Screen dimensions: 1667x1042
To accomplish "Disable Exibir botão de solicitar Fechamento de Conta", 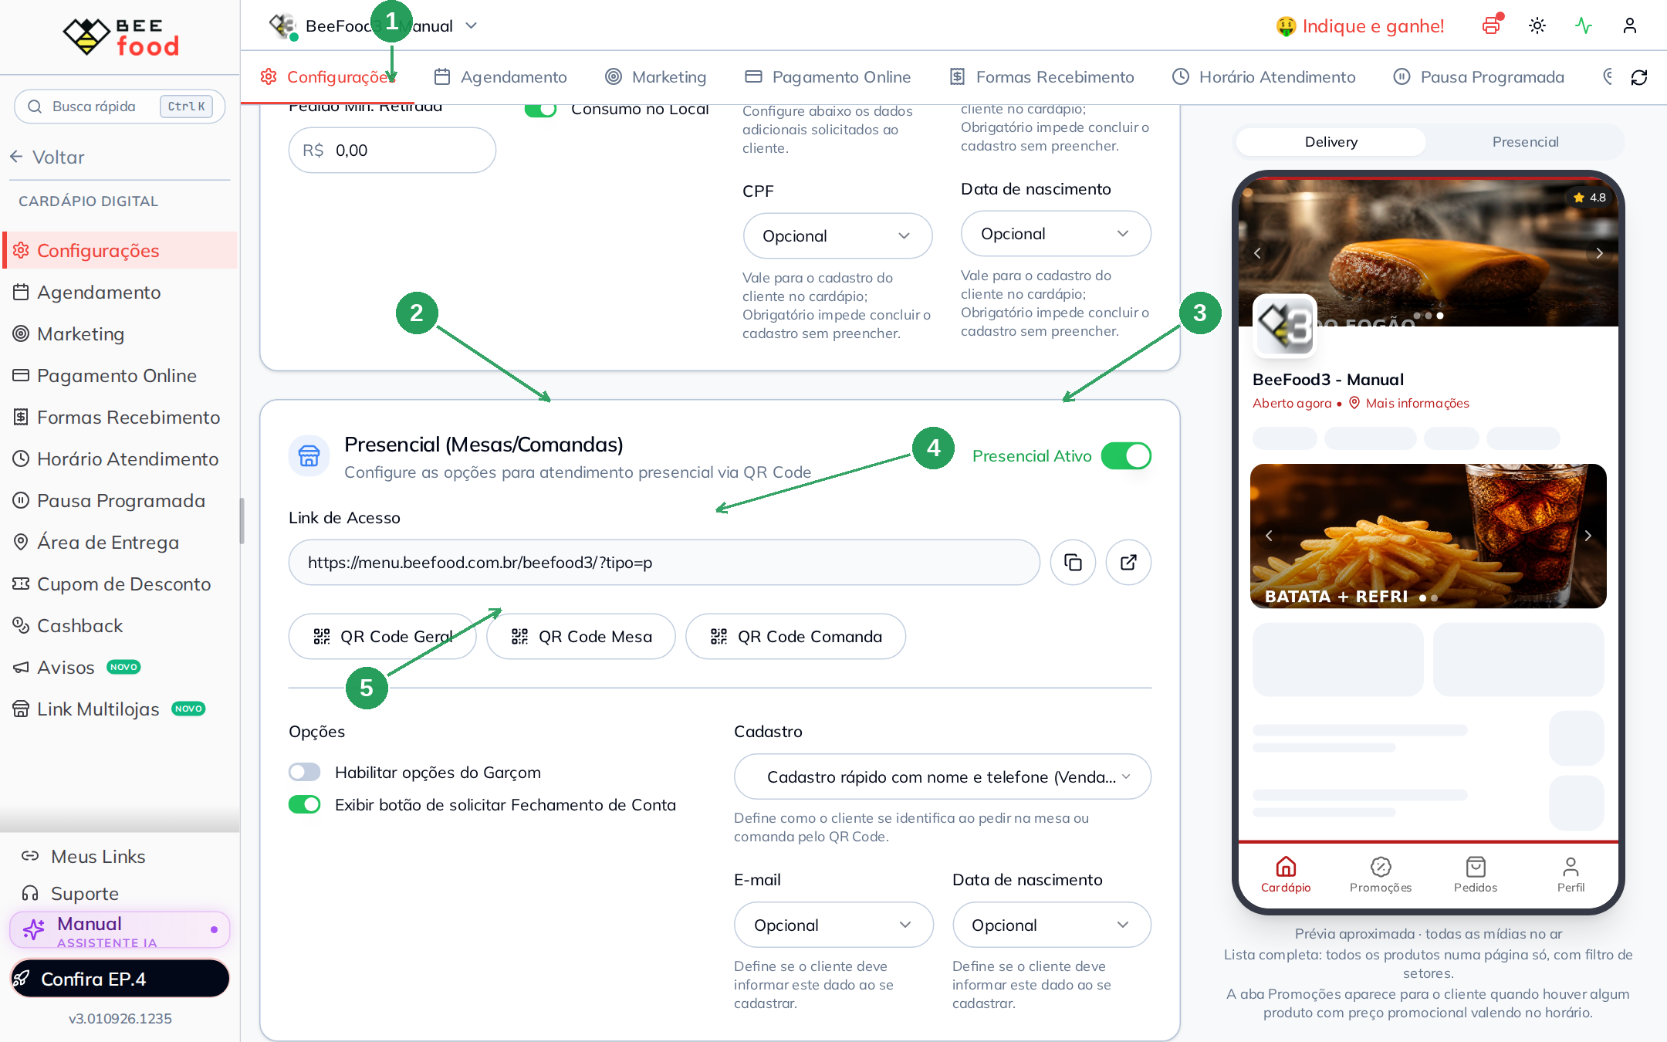I will tap(304, 805).
